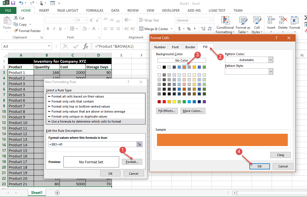
Task: Toggle italic formatting
Action: (x=54, y=29)
